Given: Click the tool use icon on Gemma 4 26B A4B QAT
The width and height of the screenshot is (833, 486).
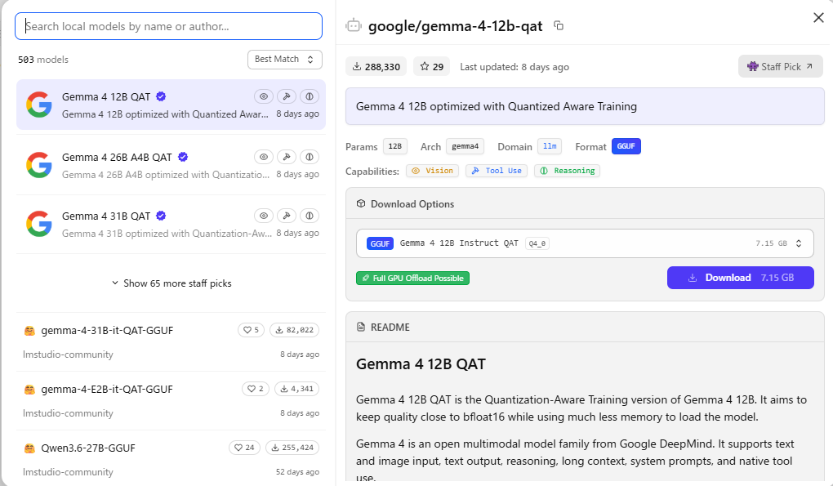Looking at the screenshot, I should click(x=287, y=157).
